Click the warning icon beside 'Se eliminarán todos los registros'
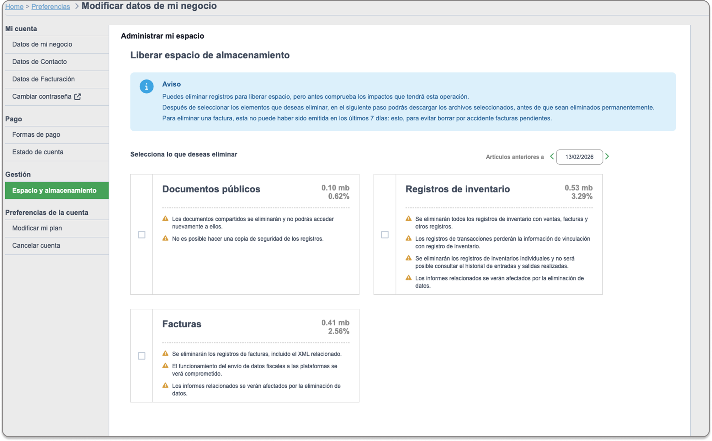 408,218
